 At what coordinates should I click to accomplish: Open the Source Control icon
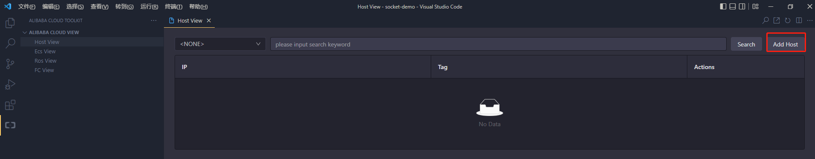point(10,64)
